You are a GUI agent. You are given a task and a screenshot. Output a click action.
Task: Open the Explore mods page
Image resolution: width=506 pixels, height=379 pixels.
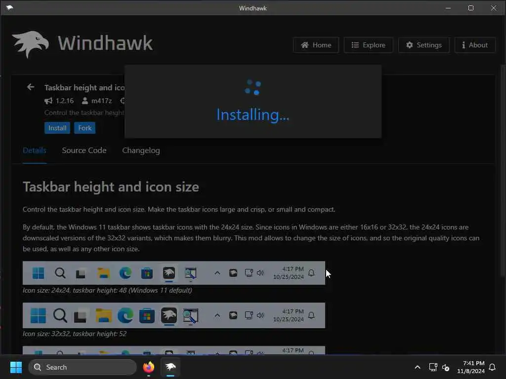pos(368,45)
